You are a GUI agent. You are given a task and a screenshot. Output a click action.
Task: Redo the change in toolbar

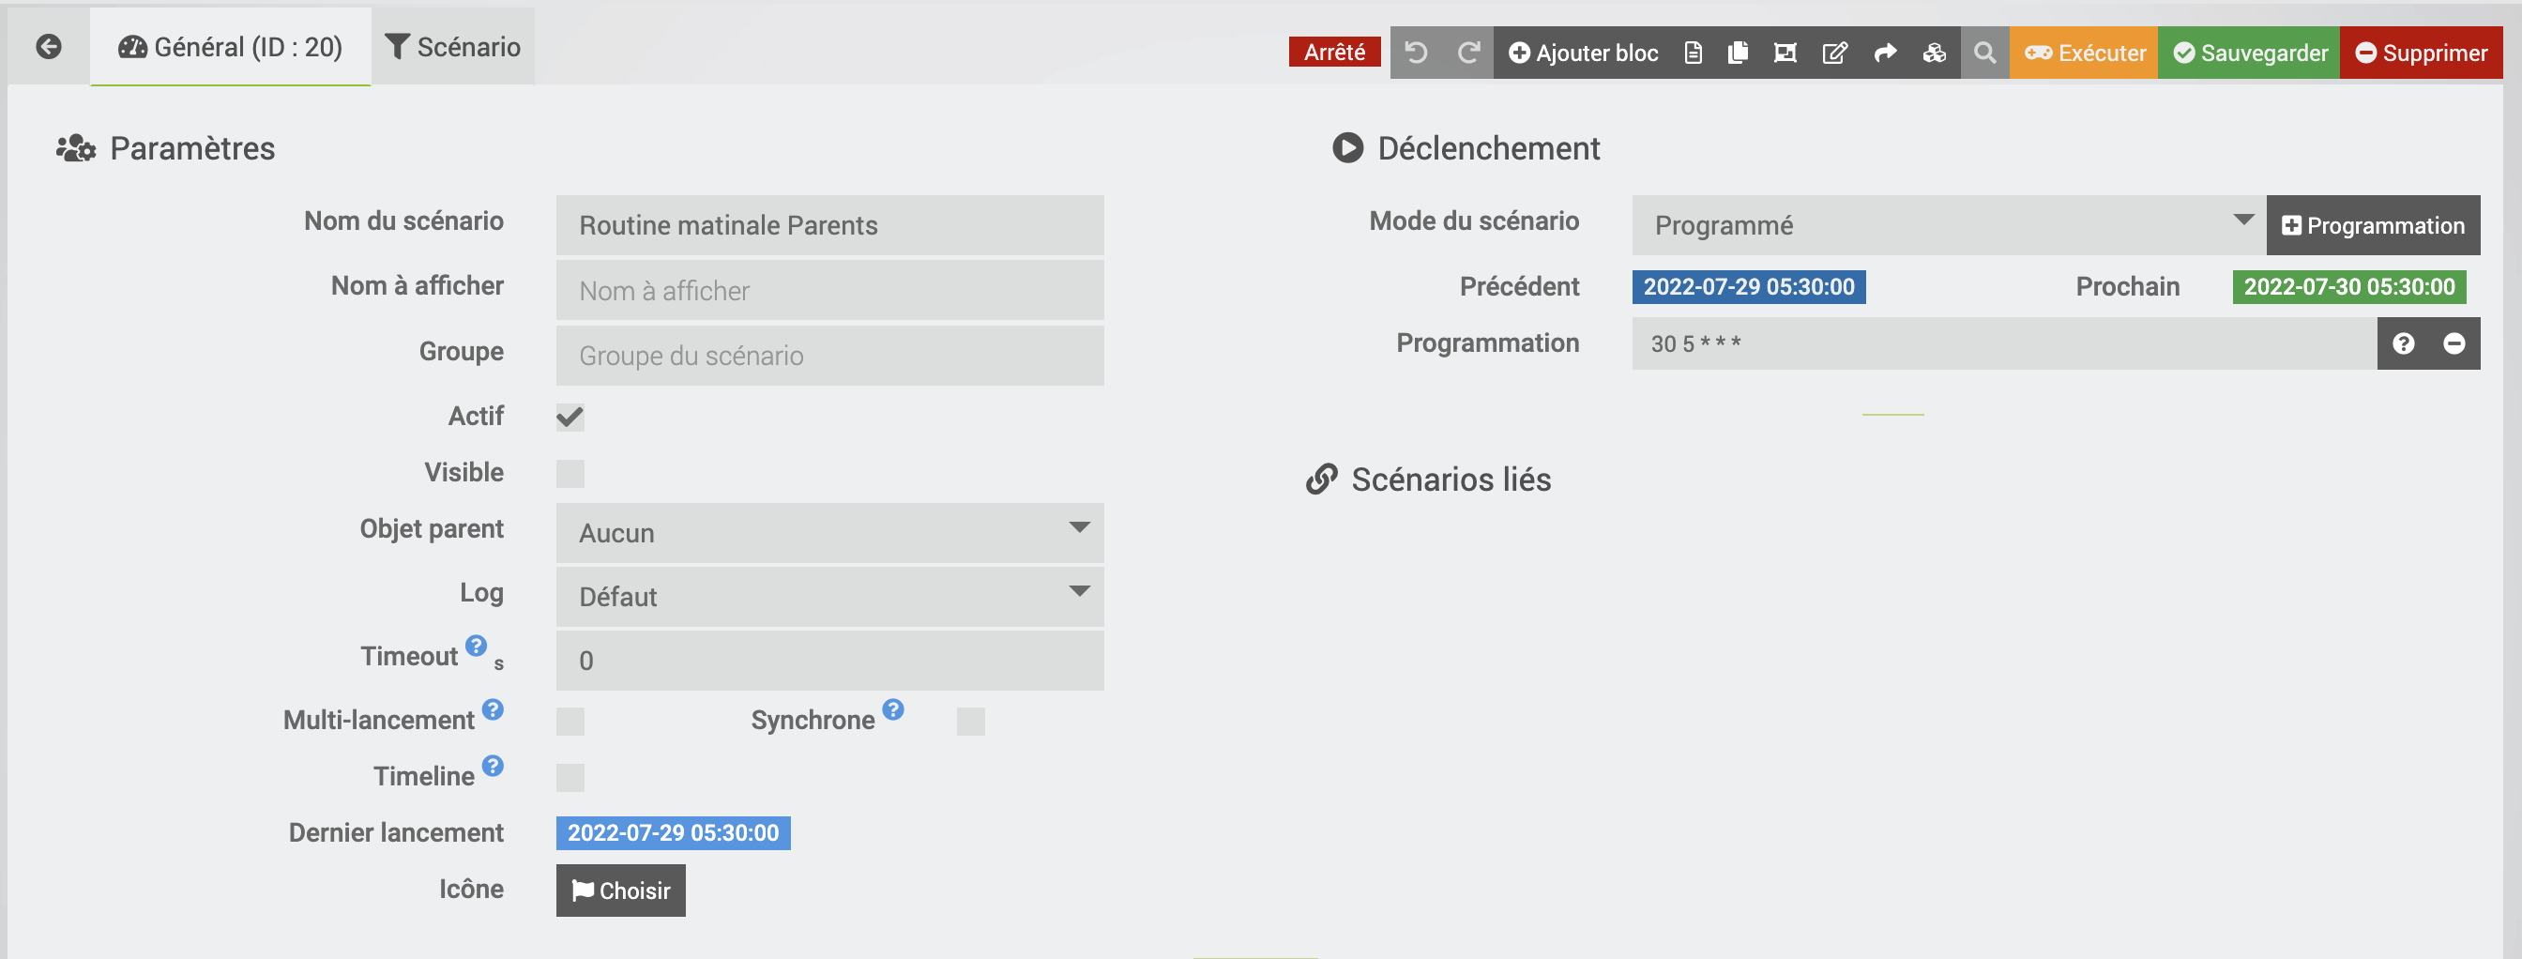pos(1467,53)
